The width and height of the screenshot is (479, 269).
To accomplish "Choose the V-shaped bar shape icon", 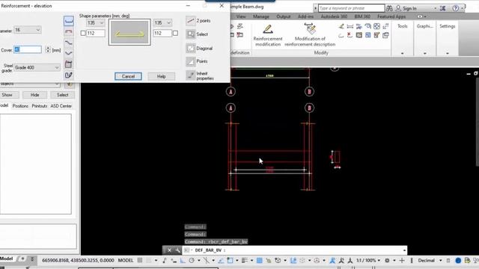I will pyautogui.click(x=69, y=53).
